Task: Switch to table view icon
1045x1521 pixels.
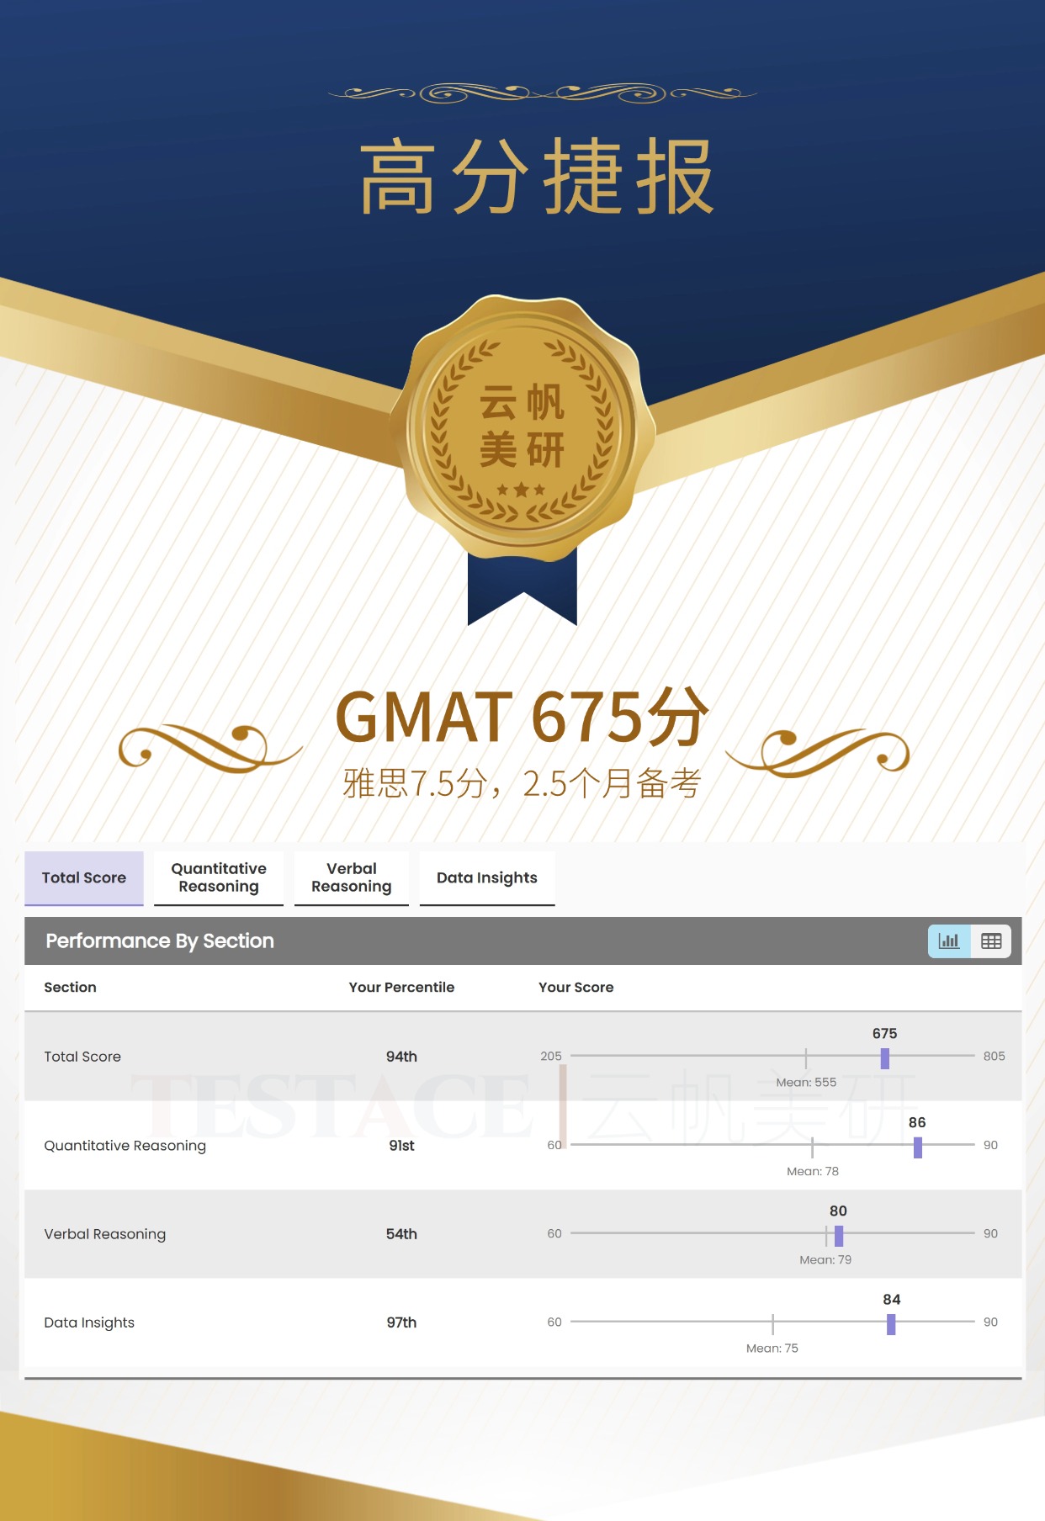Action: point(991,941)
